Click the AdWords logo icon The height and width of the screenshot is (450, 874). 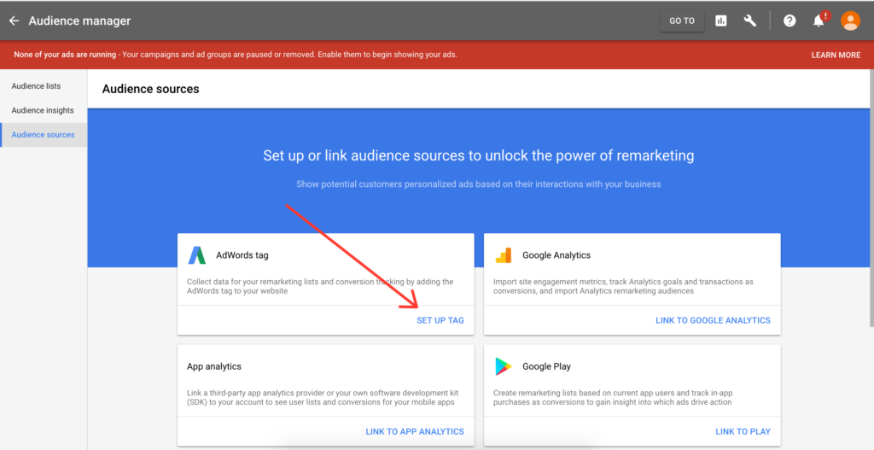[197, 255]
